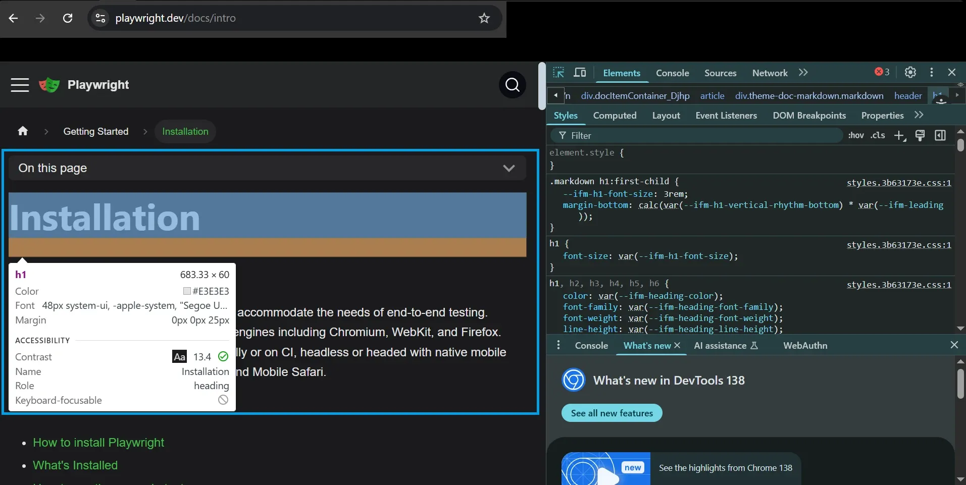966x485 pixels.
Task: Close the DevTools panel
Action: click(x=952, y=72)
